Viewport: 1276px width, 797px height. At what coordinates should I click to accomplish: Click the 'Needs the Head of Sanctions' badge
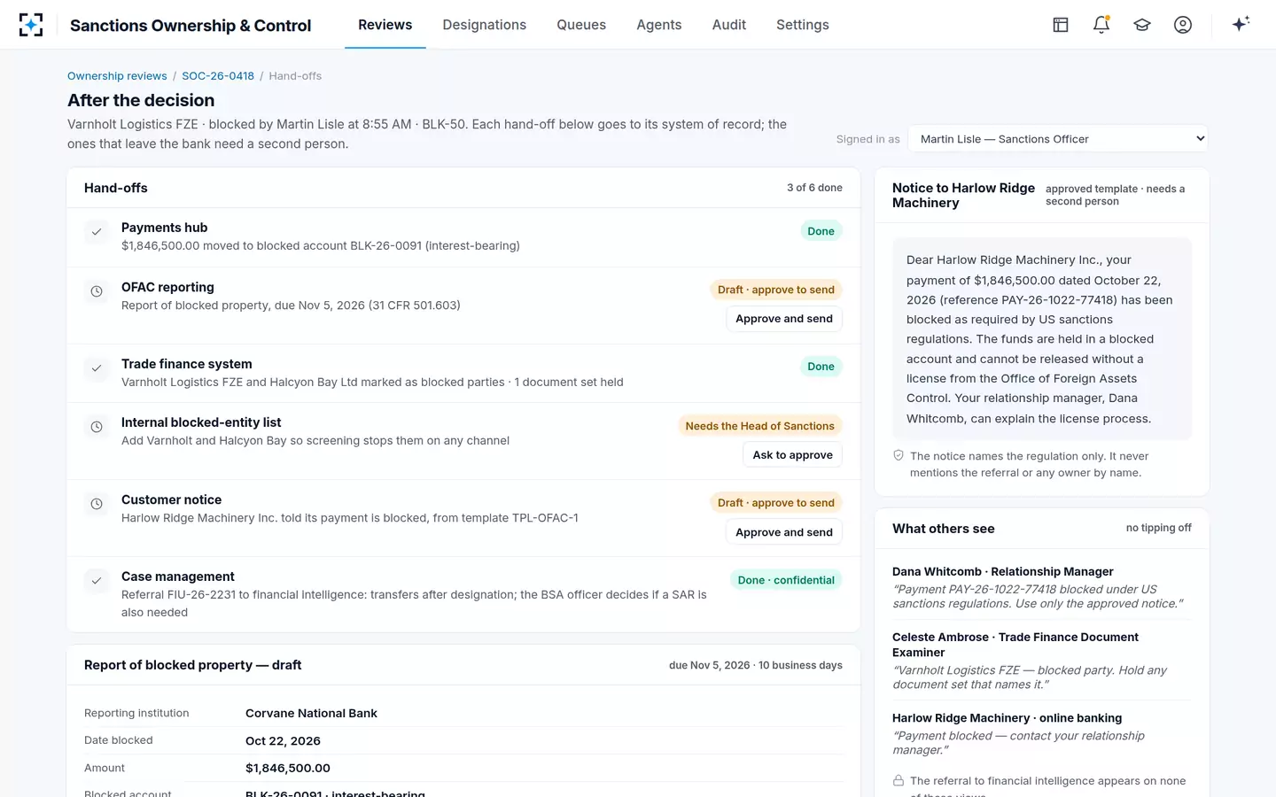coord(760,426)
